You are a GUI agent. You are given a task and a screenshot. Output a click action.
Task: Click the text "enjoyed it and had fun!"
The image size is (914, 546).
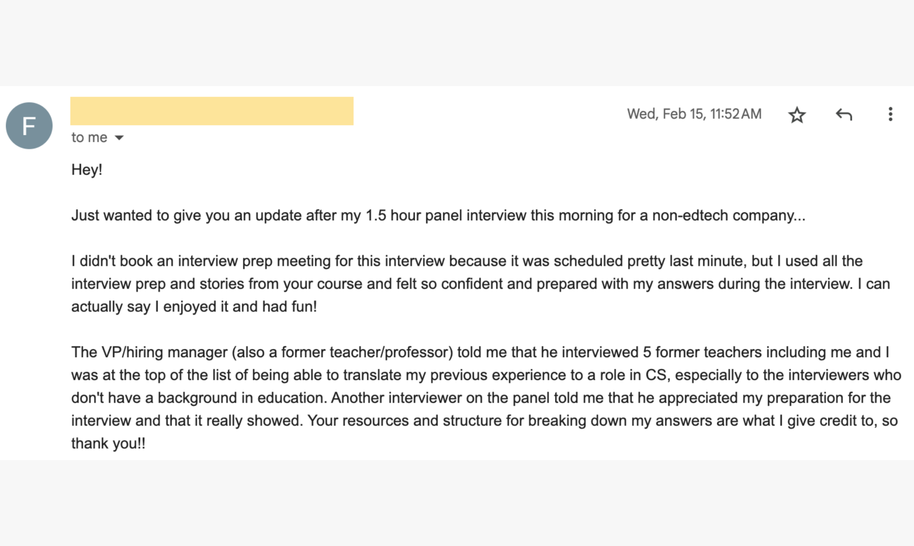[240, 307]
